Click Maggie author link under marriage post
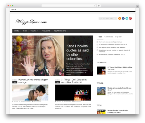This screenshot has width=145, height=123. [16, 102]
